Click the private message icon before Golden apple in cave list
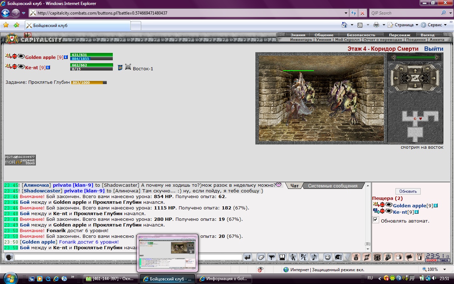 tap(376, 205)
